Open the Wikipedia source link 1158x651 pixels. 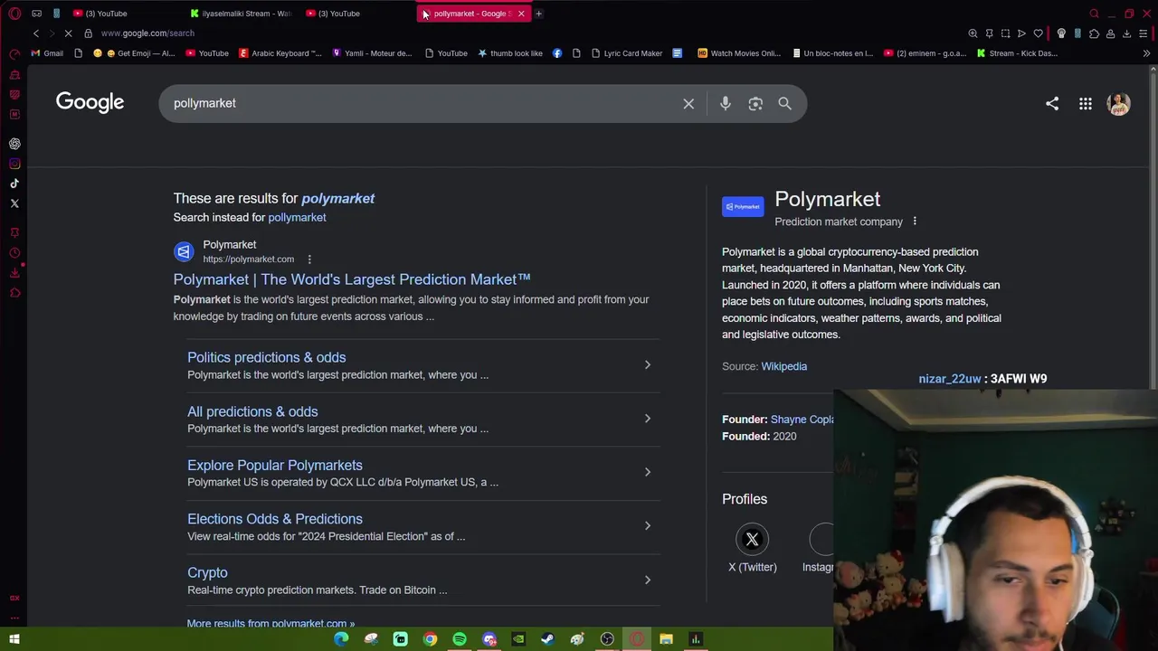pyautogui.click(x=783, y=366)
